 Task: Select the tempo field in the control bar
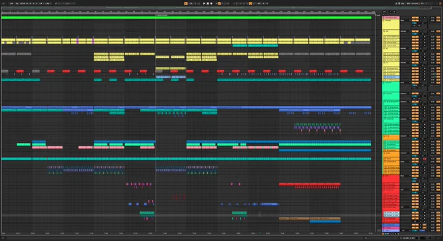22,3
